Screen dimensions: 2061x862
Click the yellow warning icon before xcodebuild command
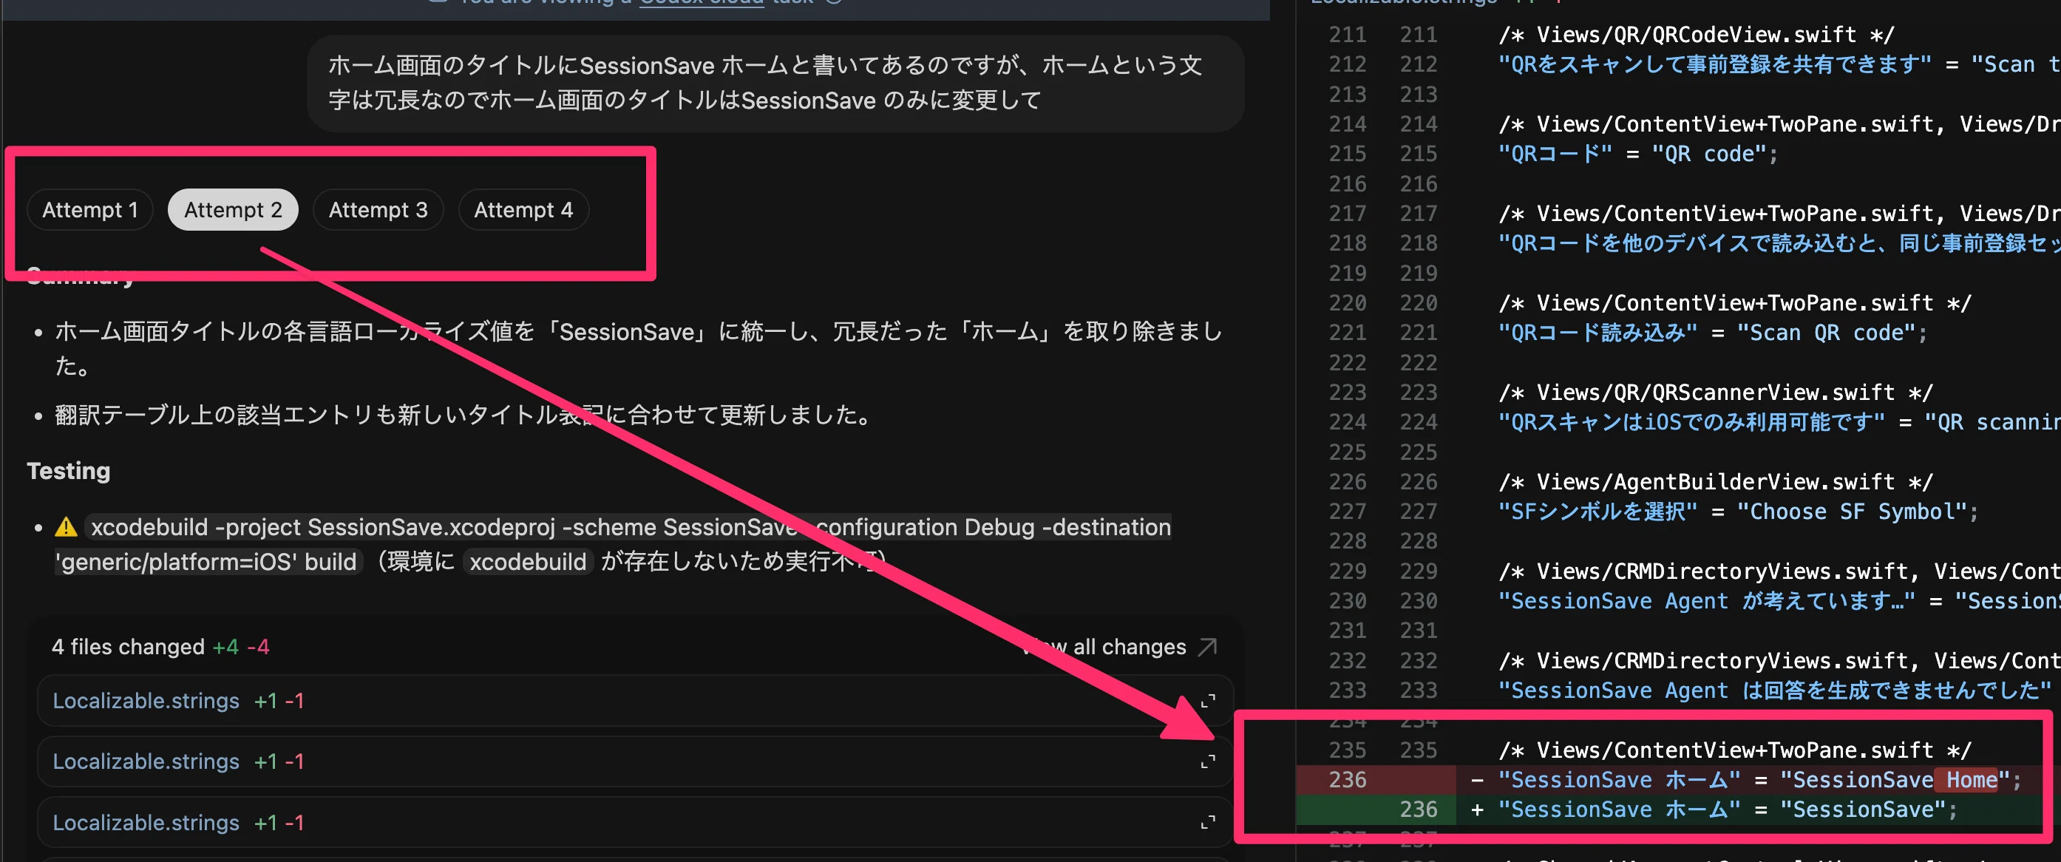click(x=66, y=527)
